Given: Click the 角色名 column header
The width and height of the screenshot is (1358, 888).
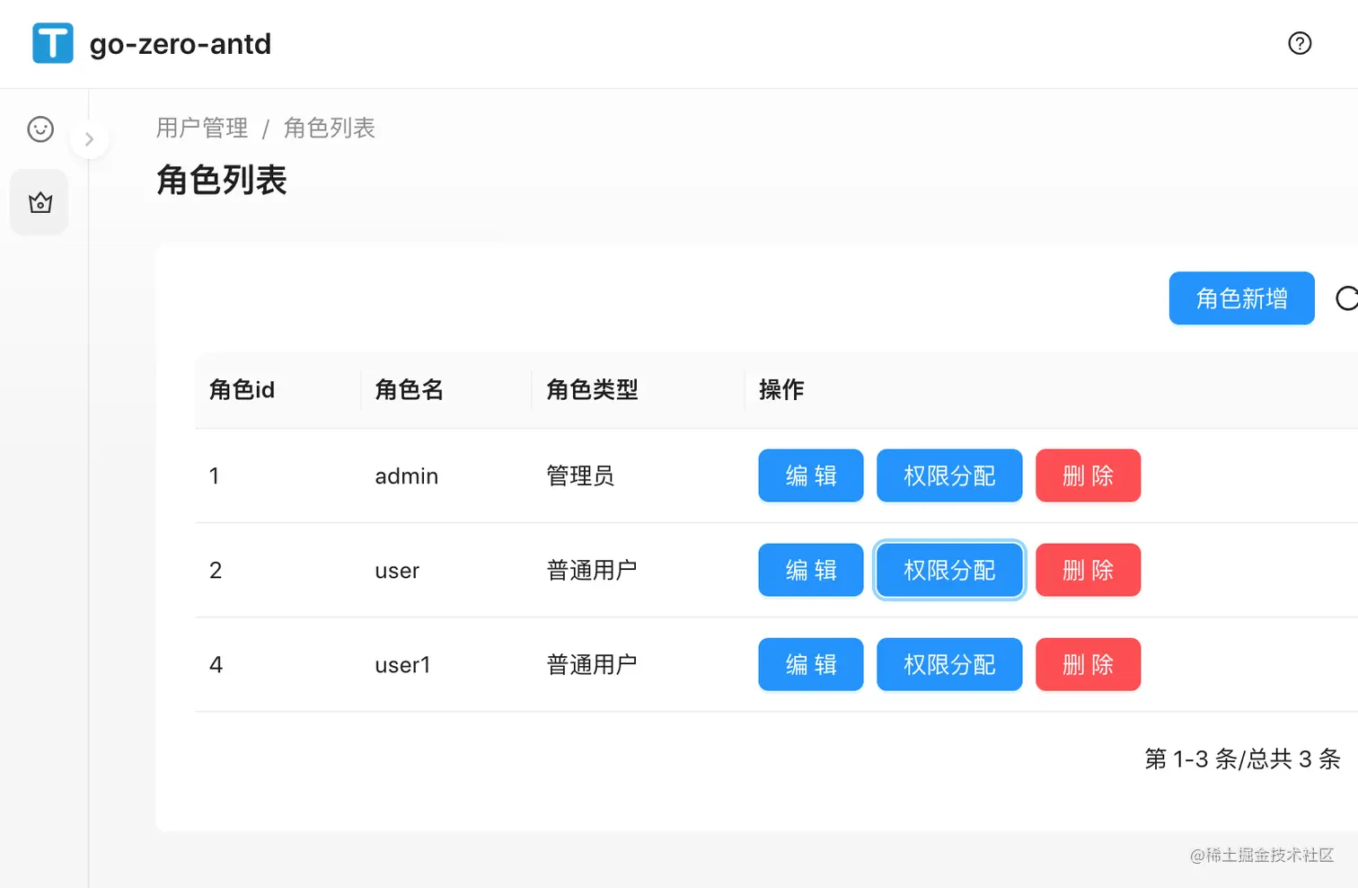Looking at the screenshot, I should tap(410, 390).
